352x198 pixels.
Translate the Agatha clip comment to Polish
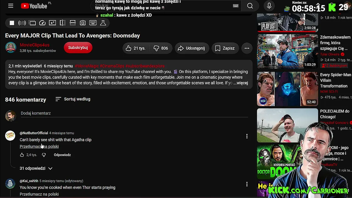tap(39, 147)
